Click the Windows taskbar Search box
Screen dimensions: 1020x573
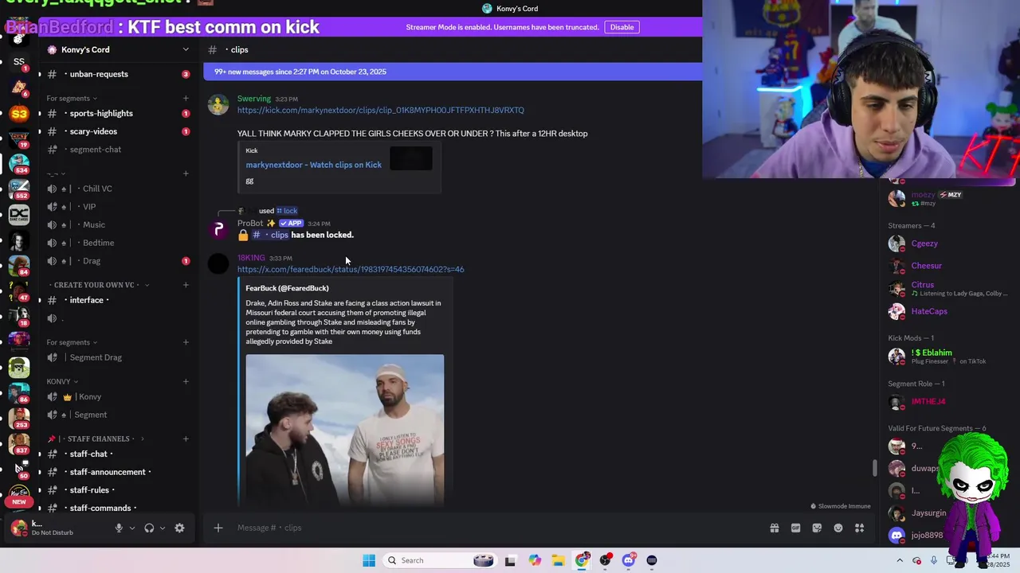pyautogui.click(x=438, y=560)
